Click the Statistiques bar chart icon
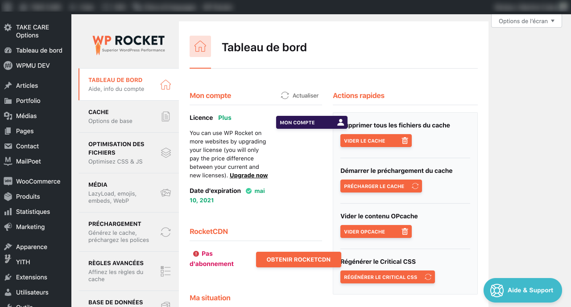The width and height of the screenshot is (571, 307). coord(8,212)
